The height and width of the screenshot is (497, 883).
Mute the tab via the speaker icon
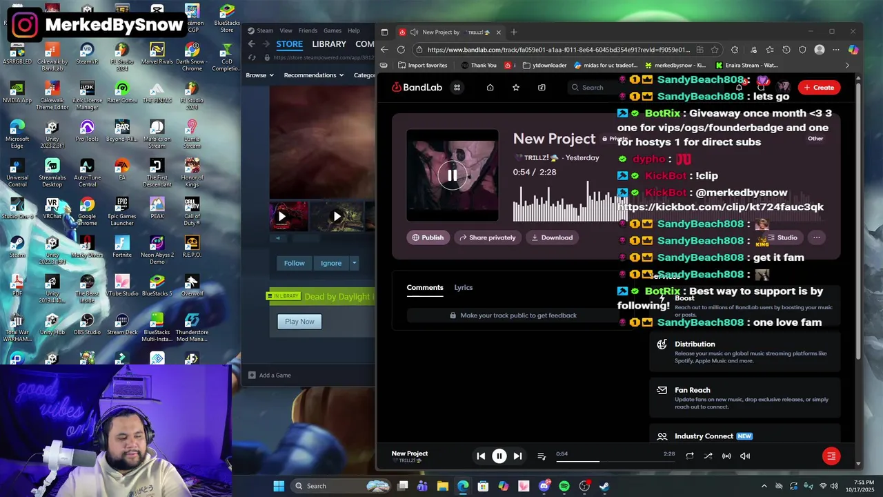click(414, 32)
